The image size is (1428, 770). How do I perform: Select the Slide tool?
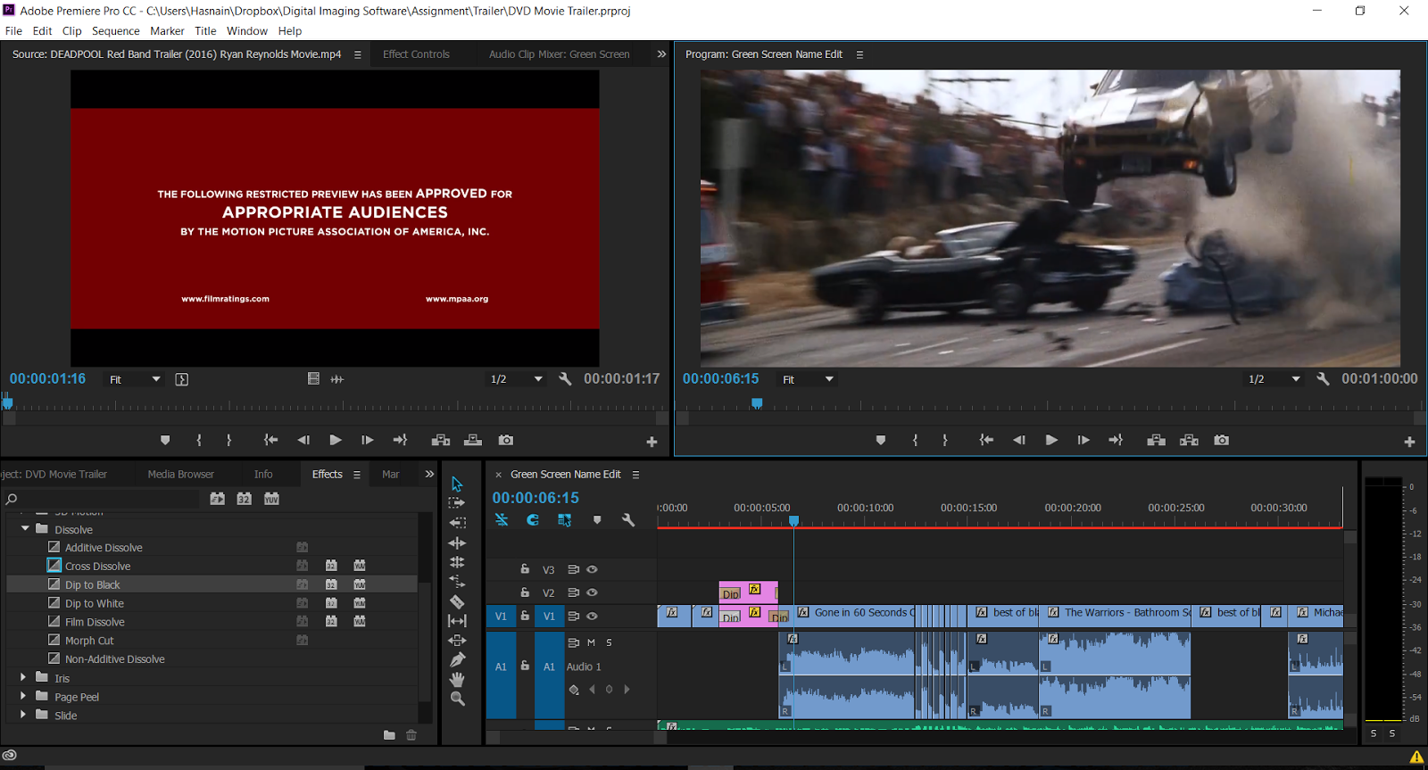tap(457, 641)
